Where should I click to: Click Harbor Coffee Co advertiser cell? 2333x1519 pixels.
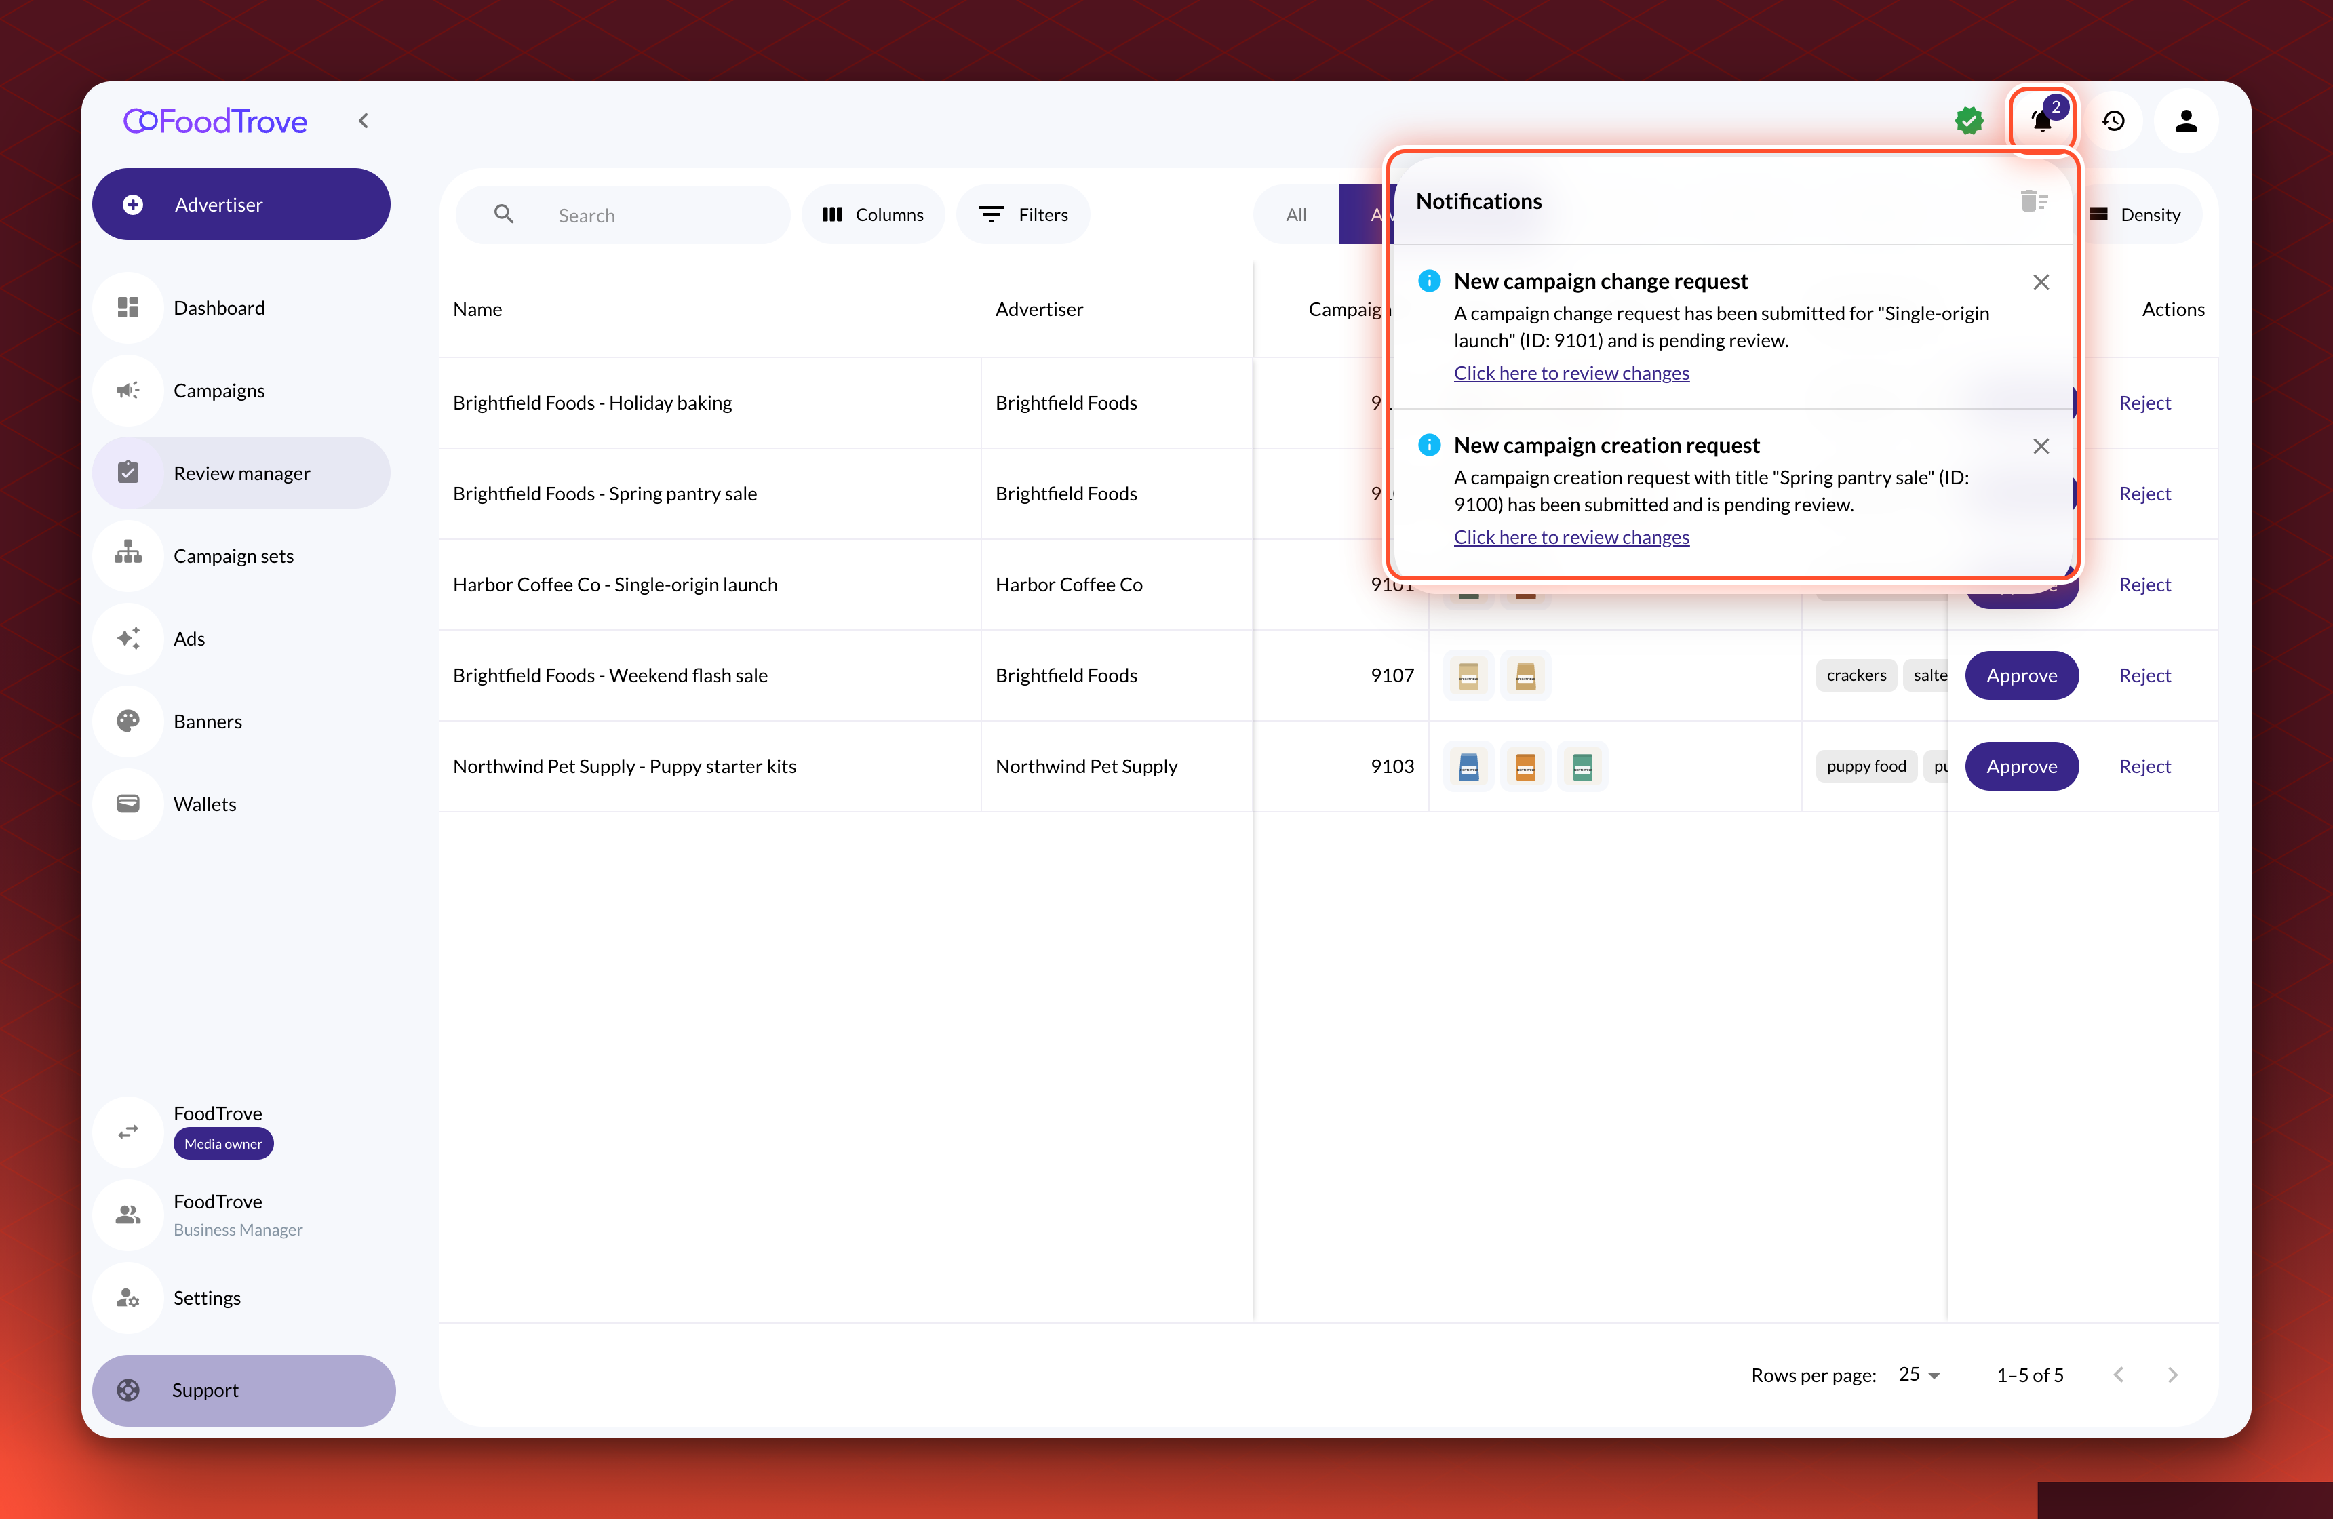click(1068, 584)
